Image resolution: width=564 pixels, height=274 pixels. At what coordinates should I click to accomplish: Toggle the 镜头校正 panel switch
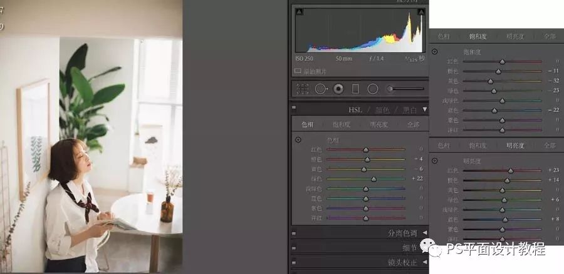(294, 263)
